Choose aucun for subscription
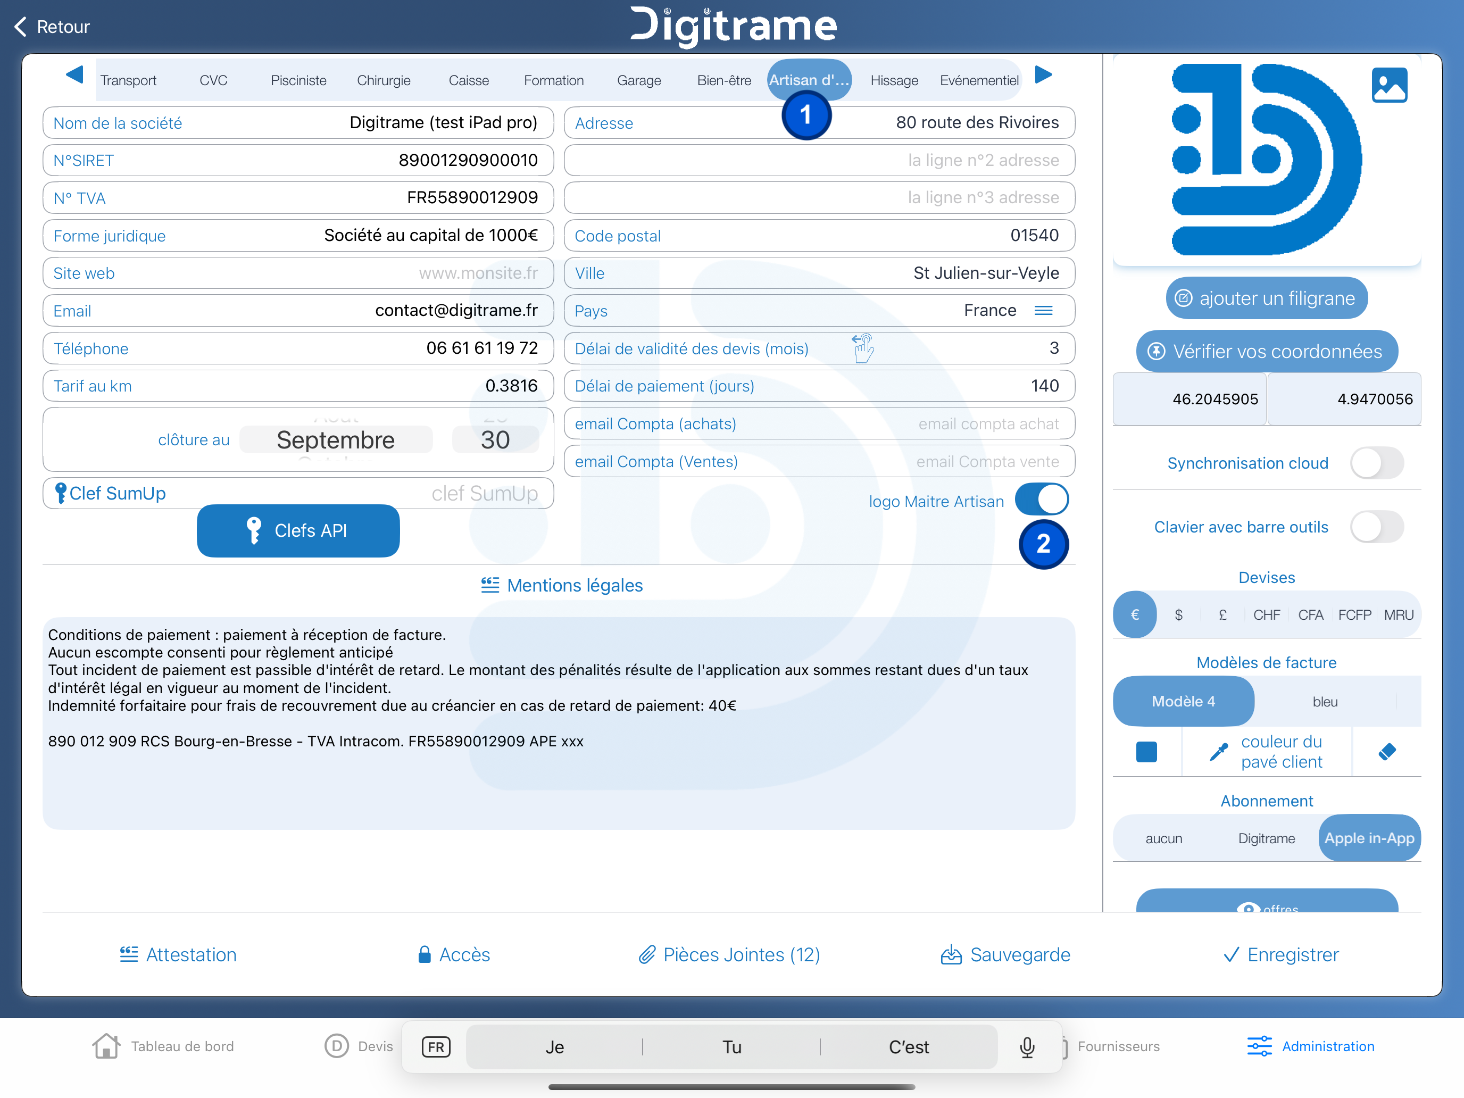This screenshot has height=1098, width=1464. pyautogui.click(x=1163, y=838)
